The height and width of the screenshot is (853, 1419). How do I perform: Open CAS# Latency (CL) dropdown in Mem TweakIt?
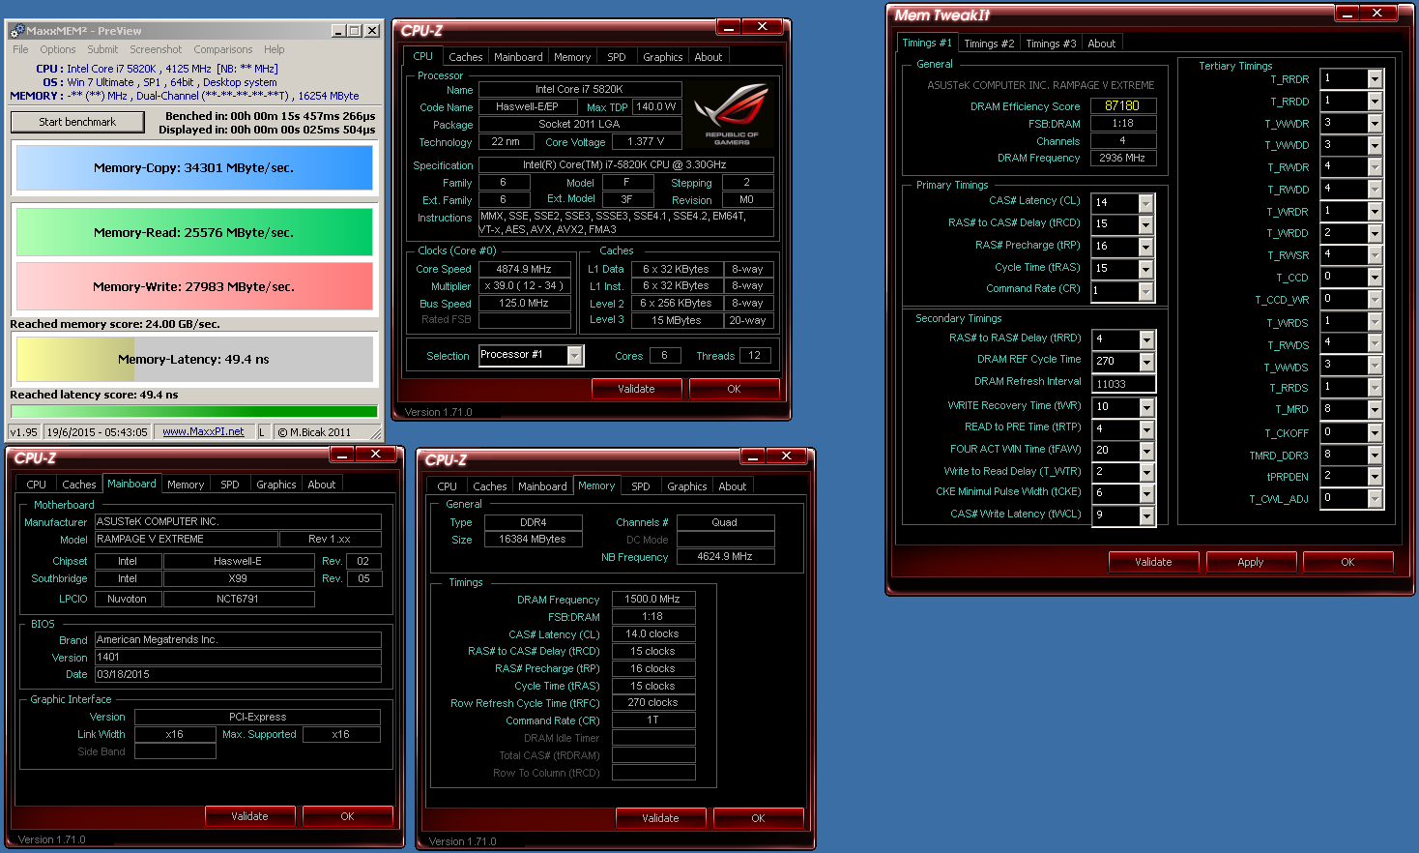(1145, 202)
